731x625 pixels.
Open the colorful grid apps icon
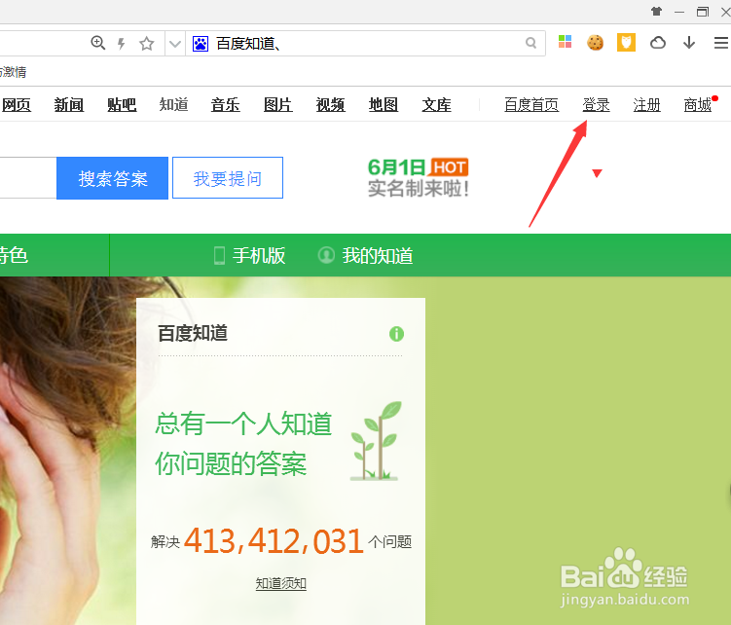[565, 42]
